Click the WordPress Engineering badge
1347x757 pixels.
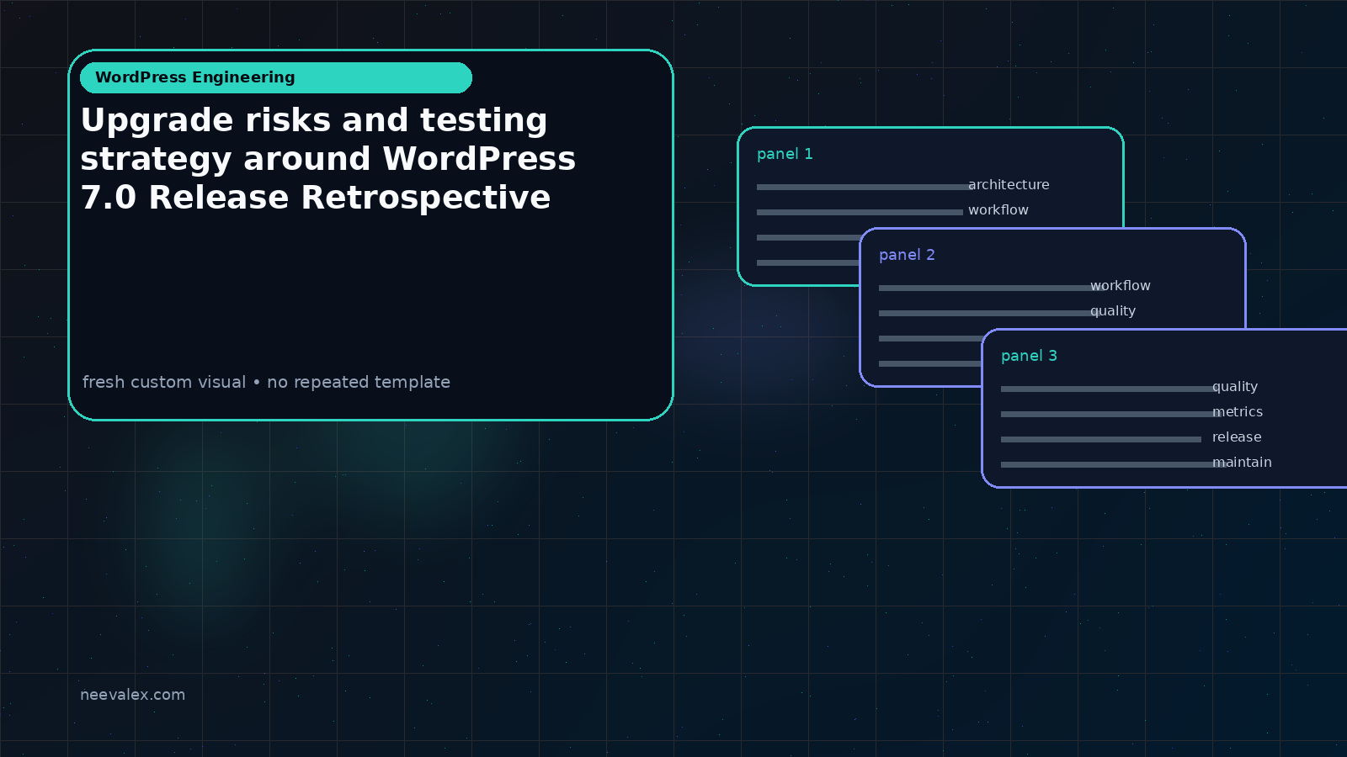click(x=276, y=77)
